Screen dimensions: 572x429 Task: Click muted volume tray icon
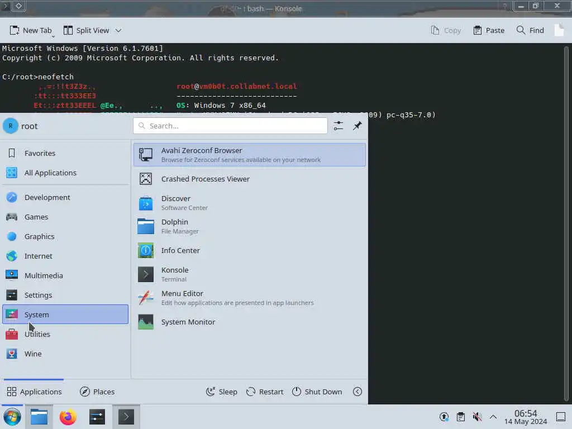(x=477, y=417)
